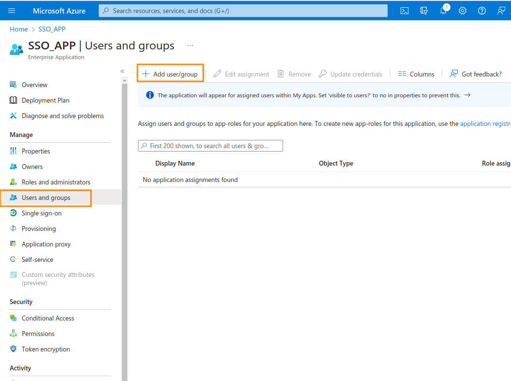Image resolution: width=511 pixels, height=381 pixels.
Task: Click the SSO_APP enterprise application icon
Action: pos(16,49)
